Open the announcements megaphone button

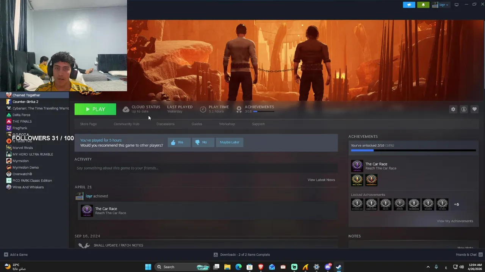[x=409, y=5]
